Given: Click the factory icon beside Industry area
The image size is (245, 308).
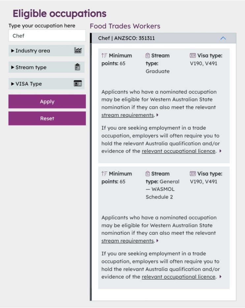Looking at the screenshot, I should point(78,50).
